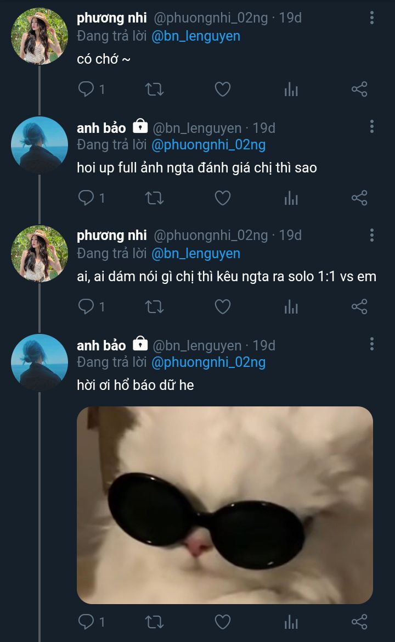395x642 pixels.
Task: Reply to the "có chớ ~" tweet
Action: pyautogui.click(x=87, y=90)
